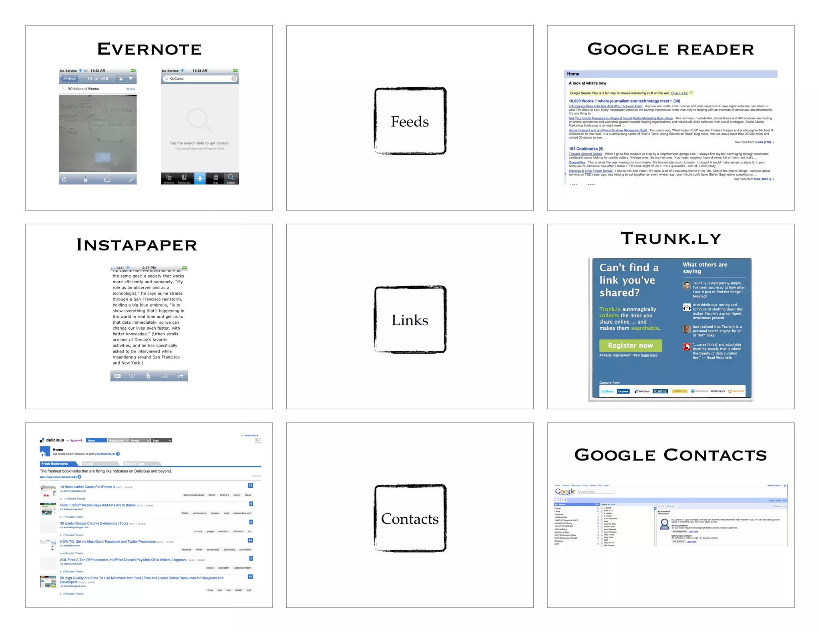Clear the KipCamp search with the X icon
The width and height of the screenshot is (820, 633).
pyautogui.click(x=234, y=78)
